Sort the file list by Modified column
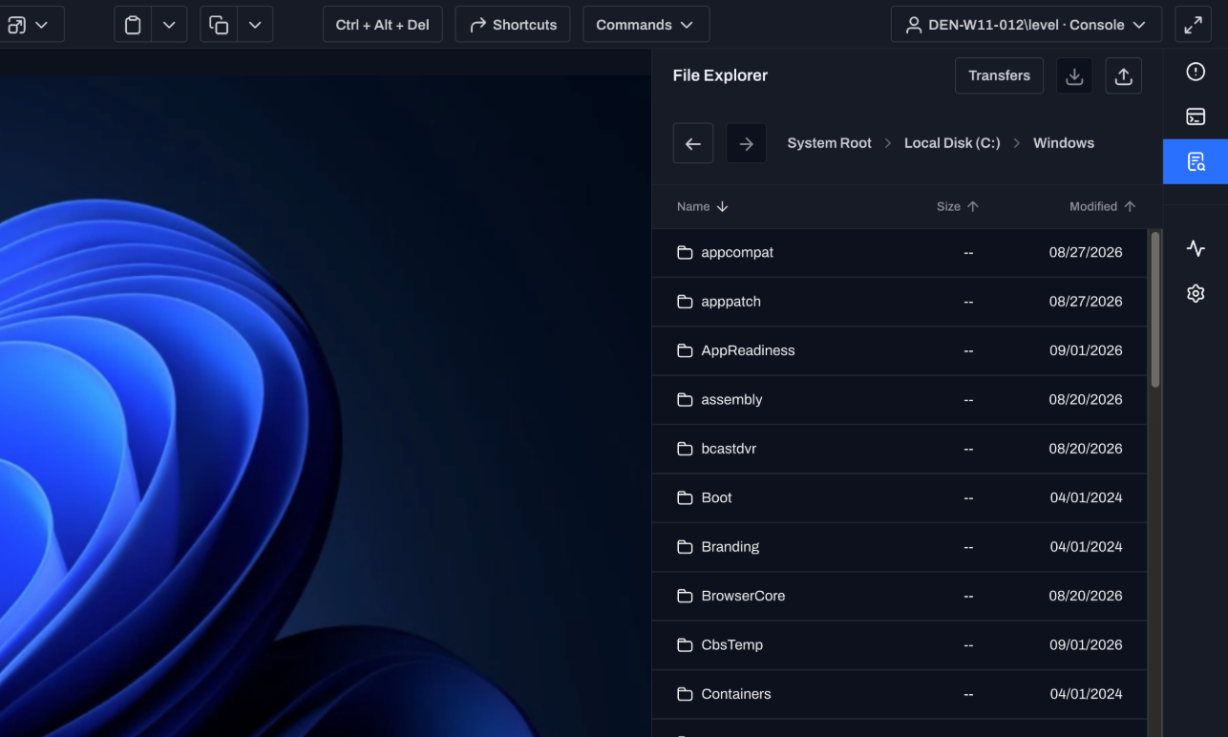 click(x=1103, y=206)
